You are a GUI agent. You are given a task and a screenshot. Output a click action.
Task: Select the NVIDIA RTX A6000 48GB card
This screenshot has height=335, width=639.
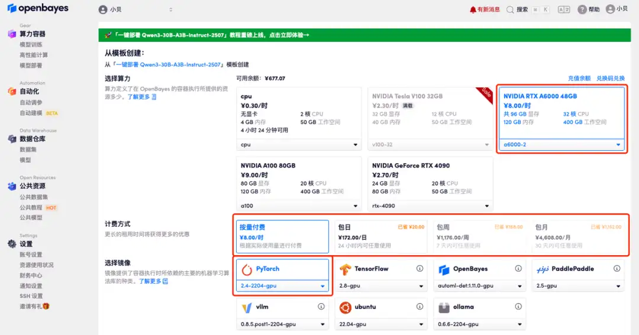click(x=561, y=113)
